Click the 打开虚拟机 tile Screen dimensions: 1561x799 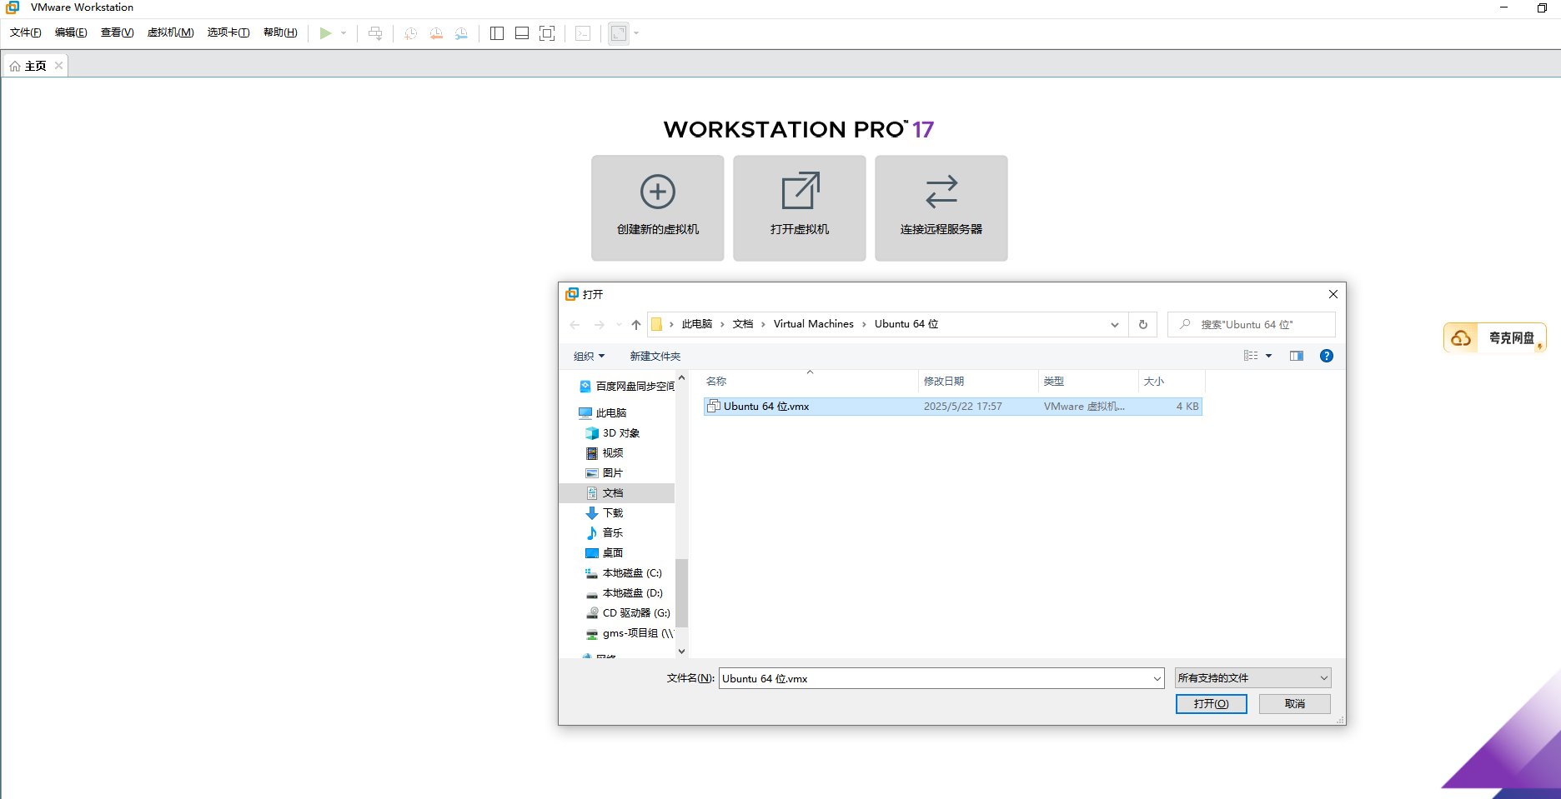coord(800,208)
